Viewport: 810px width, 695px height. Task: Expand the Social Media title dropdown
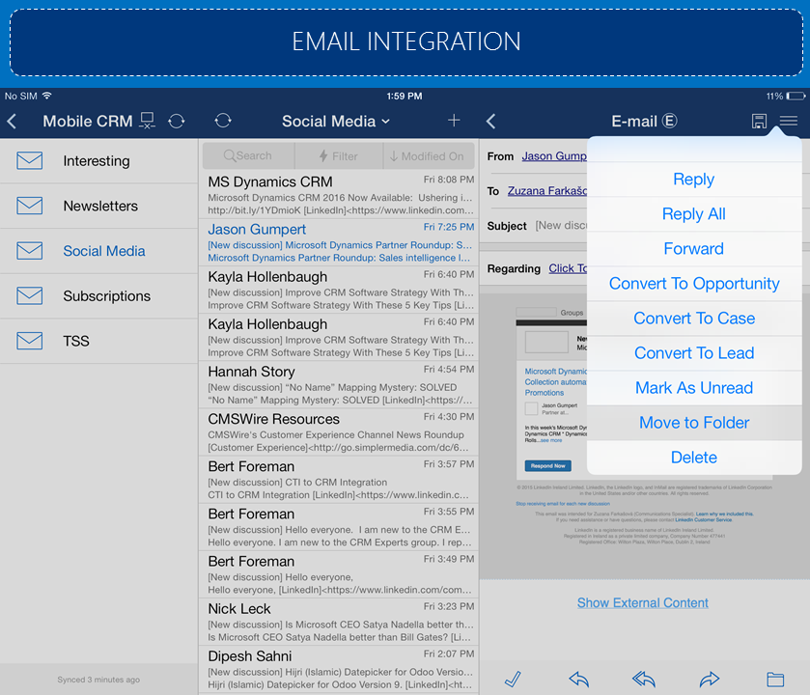coord(336,121)
